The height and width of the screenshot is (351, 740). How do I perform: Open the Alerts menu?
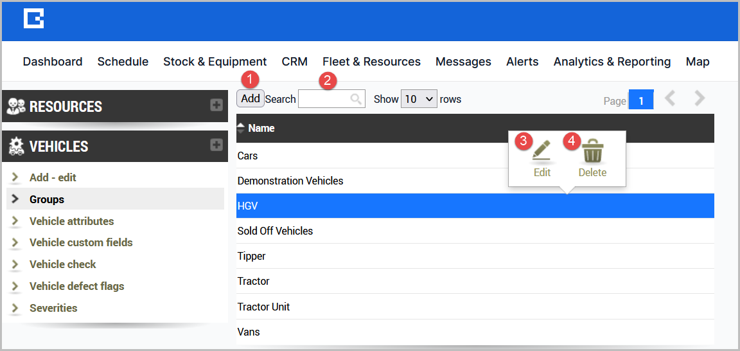click(522, 62)
